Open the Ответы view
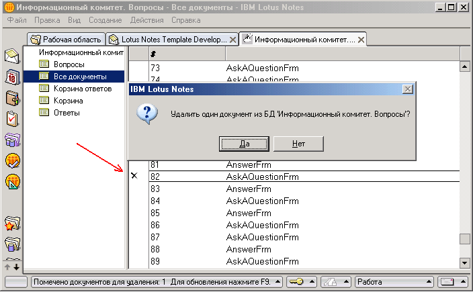Image resolution: width=473 pixels, height=292 pixels. [x=67, y=113]
